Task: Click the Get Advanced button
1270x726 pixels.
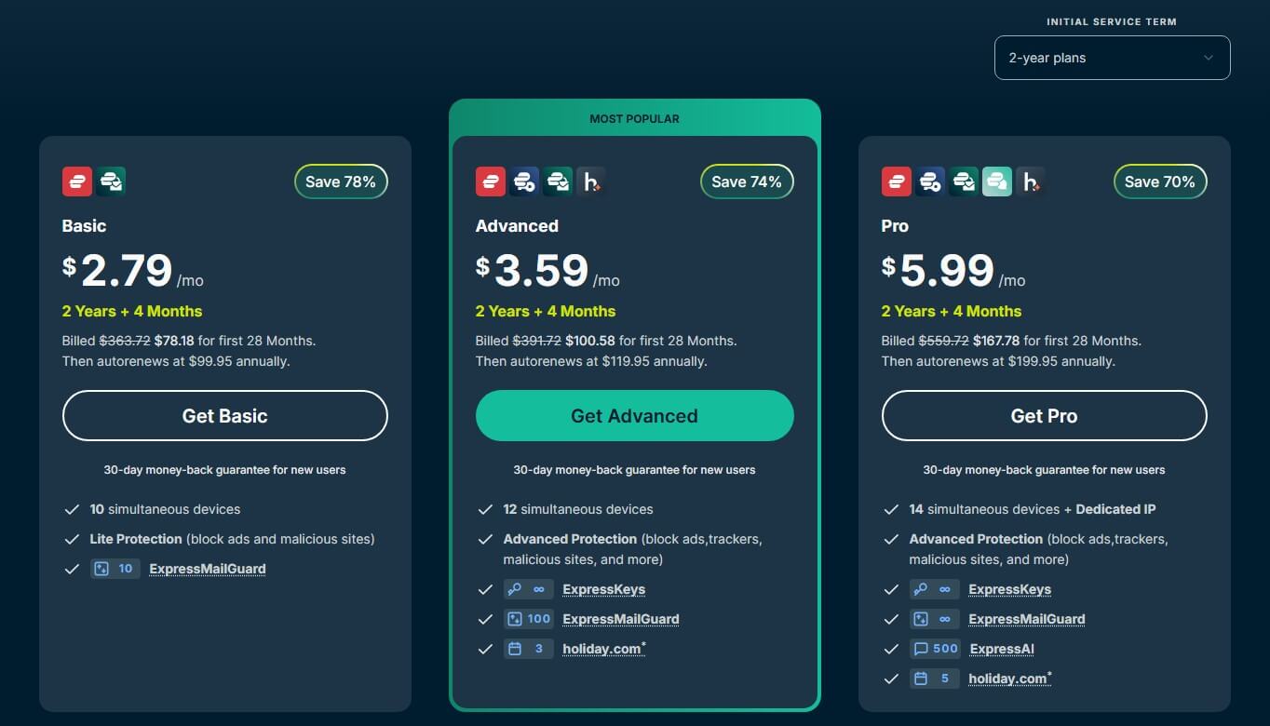Action: (x=634, y=416)
